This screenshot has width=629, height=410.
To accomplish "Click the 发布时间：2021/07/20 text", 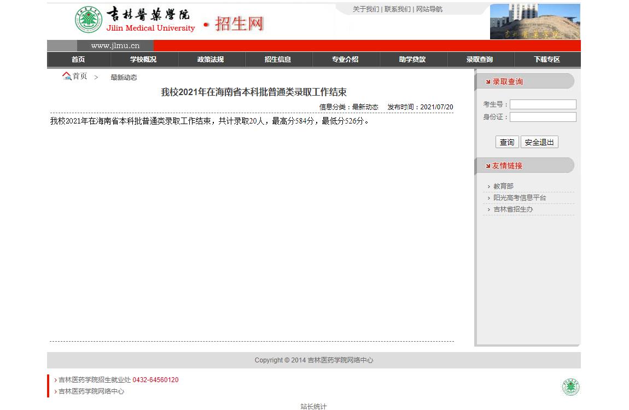I will click(x=420, y=107).
